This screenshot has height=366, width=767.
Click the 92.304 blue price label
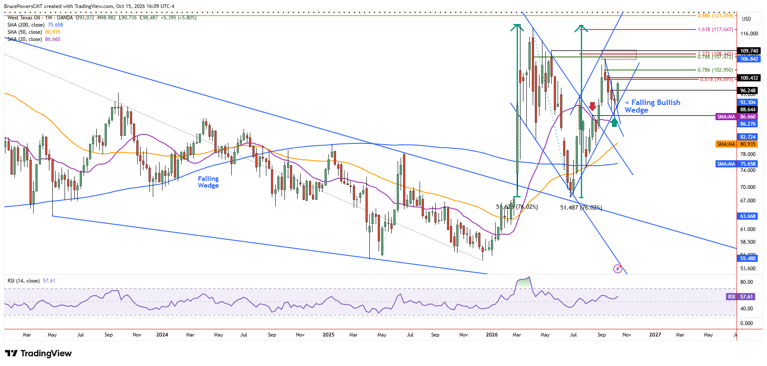pyautogui.click(x=748, y=102)
